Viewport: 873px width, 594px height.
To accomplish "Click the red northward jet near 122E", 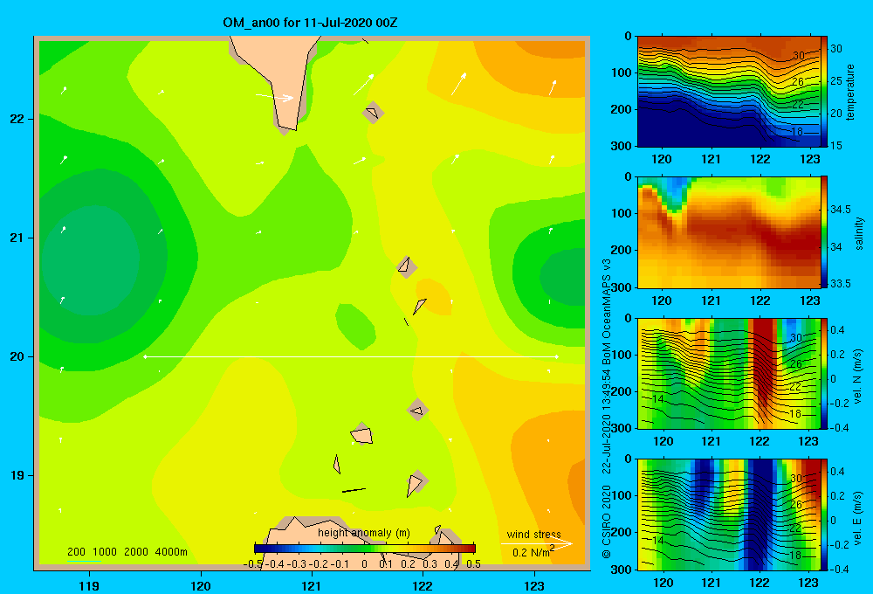I will point(764,368).
